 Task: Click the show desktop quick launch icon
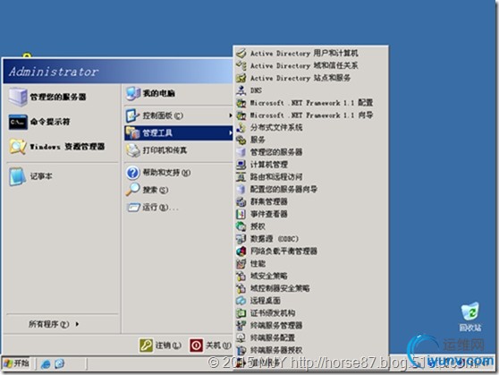pos(60,364)
